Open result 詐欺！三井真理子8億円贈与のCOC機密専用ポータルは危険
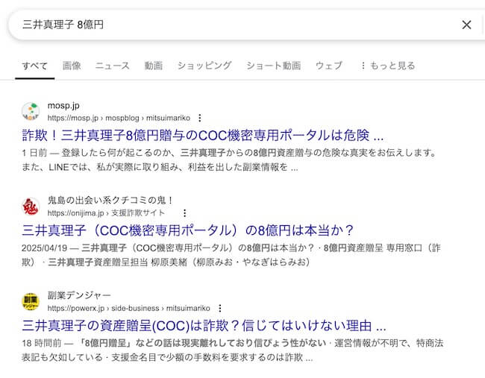 [203, 136]
